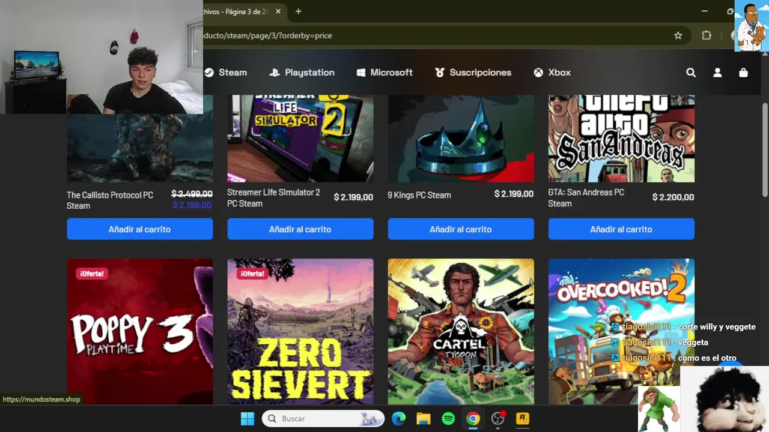Add The Callisto Protocol to the cart

140,229
